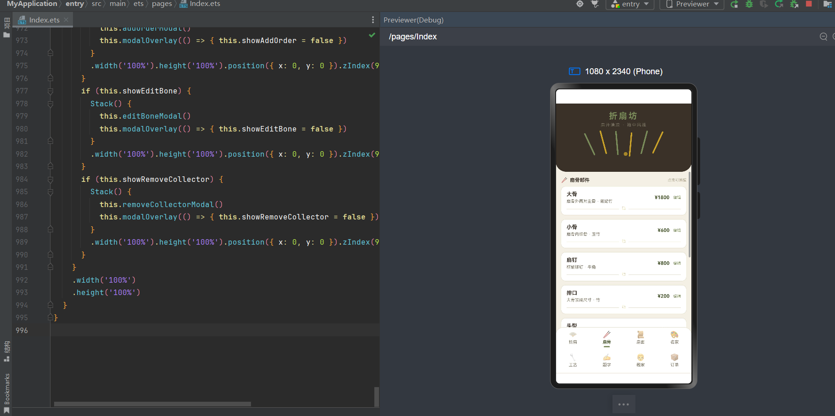The image size is (835, 416).
Task: Click the green hot-reload arrow icon
Action: pos(779,4)
